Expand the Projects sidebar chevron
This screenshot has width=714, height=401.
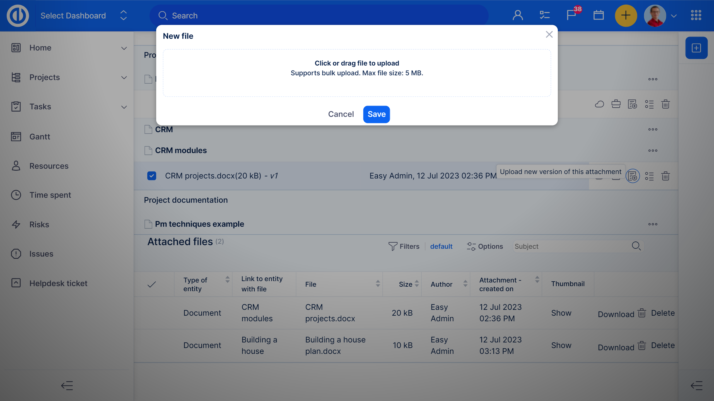point(124,78)
